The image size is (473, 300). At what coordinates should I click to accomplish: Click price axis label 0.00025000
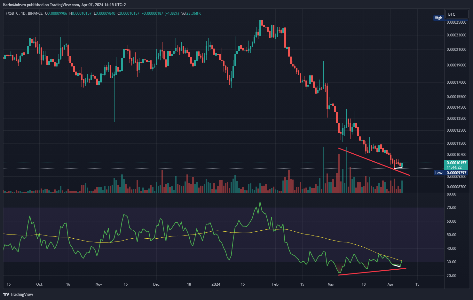click(x=456, y=22)
